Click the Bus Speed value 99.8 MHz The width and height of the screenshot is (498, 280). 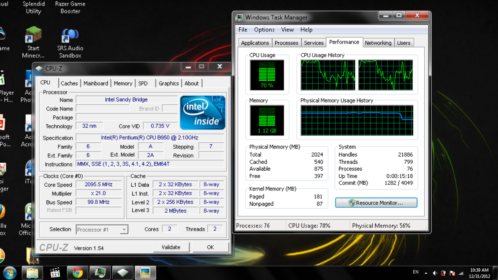click(x=99, y=202)
